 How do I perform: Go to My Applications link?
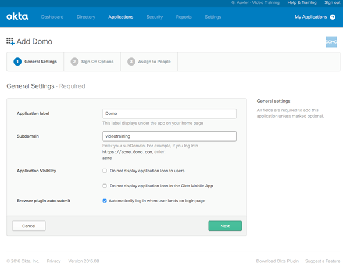click(310, 17)
